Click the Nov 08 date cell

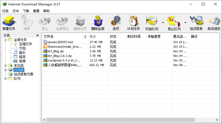coord(180,65)
